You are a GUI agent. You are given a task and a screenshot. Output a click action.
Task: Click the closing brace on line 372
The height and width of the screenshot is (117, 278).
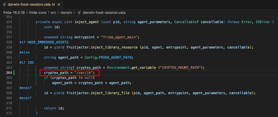pos(37,113)
